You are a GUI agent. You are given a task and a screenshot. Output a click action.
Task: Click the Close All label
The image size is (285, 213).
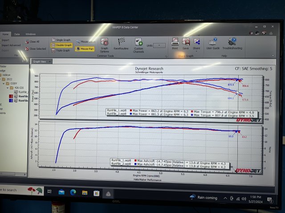click(34, 42)
